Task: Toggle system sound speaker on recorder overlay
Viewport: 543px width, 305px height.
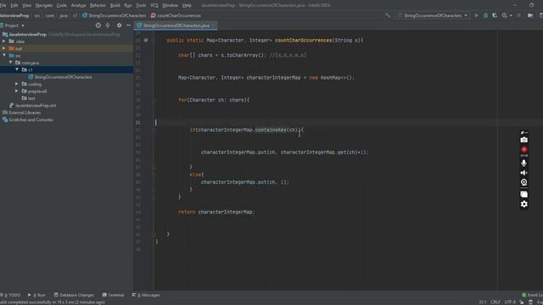Action: point(524,173)
